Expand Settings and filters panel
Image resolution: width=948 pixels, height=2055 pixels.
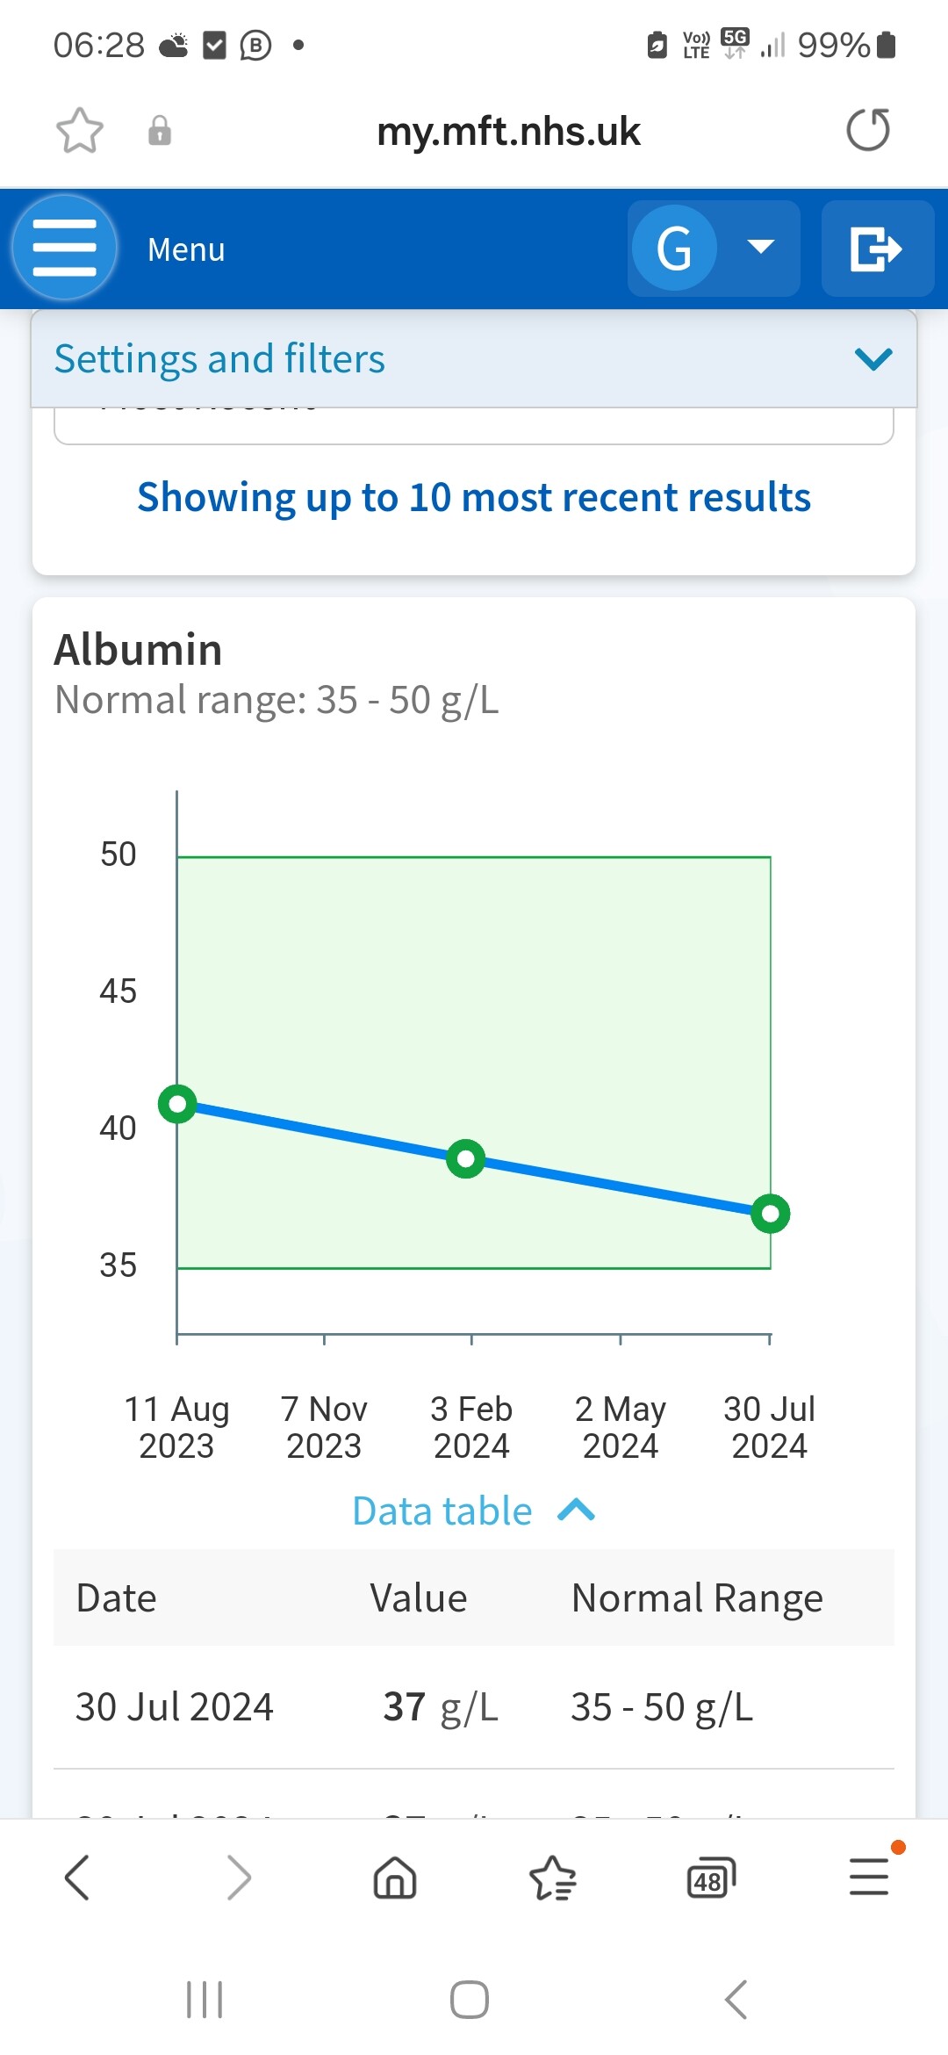474,358
